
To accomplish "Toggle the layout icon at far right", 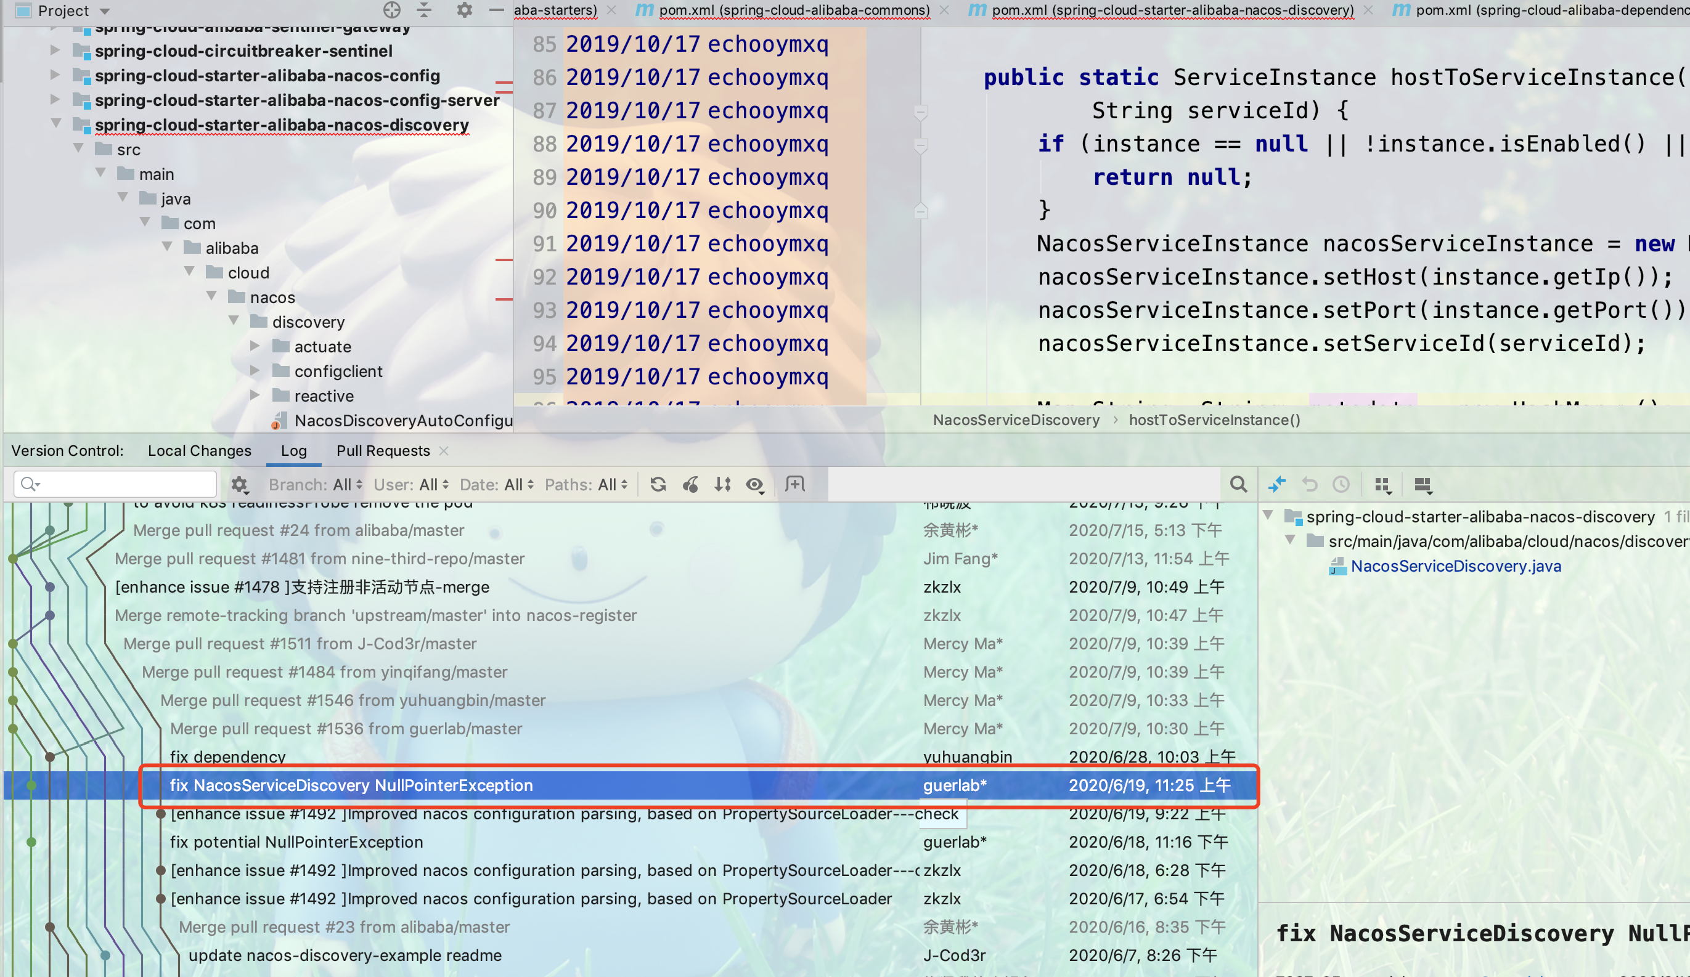I will click(1423, 484).
